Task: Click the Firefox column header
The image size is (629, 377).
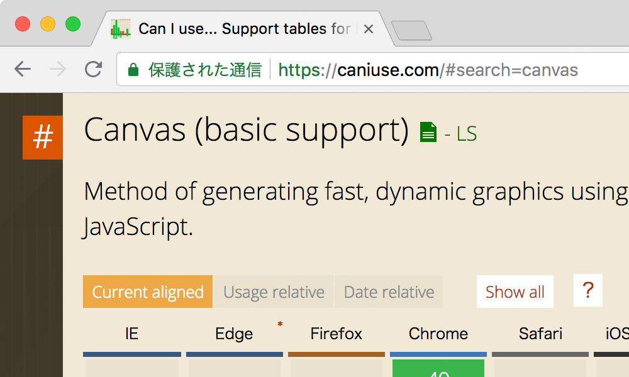Action: click(336, 334)
